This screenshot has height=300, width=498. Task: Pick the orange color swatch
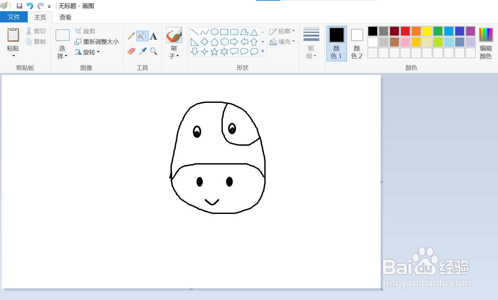pos(416,31)
